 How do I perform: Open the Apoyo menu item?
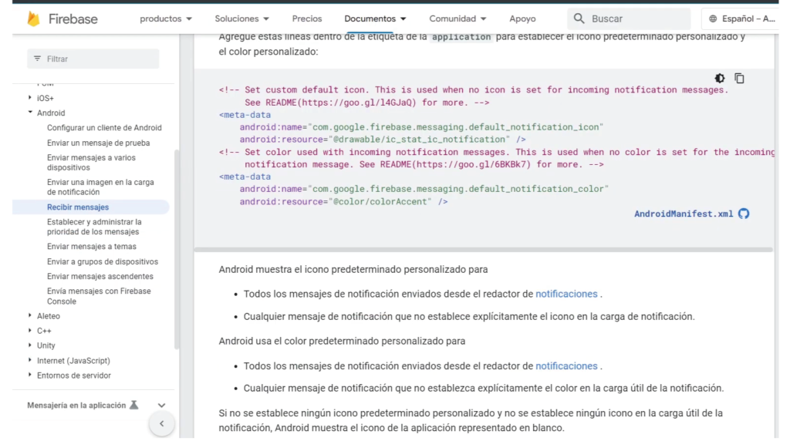pyautogui.click(x=522, y=19)
